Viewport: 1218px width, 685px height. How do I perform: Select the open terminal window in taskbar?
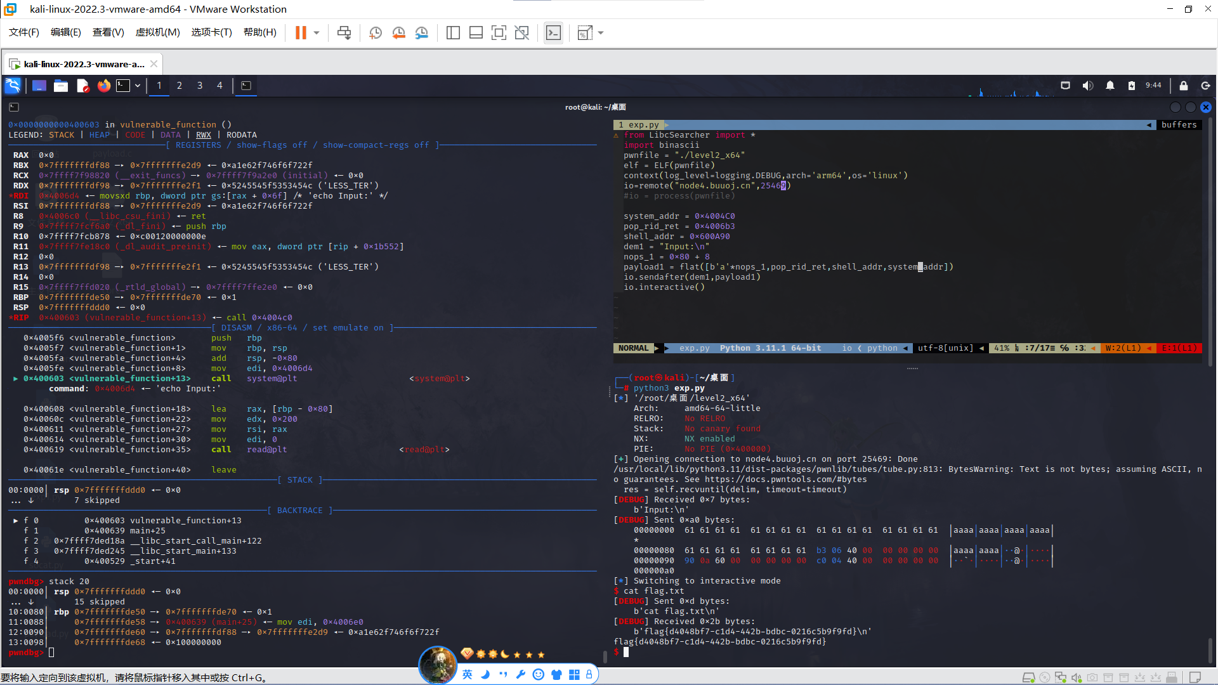pos(246,86)
